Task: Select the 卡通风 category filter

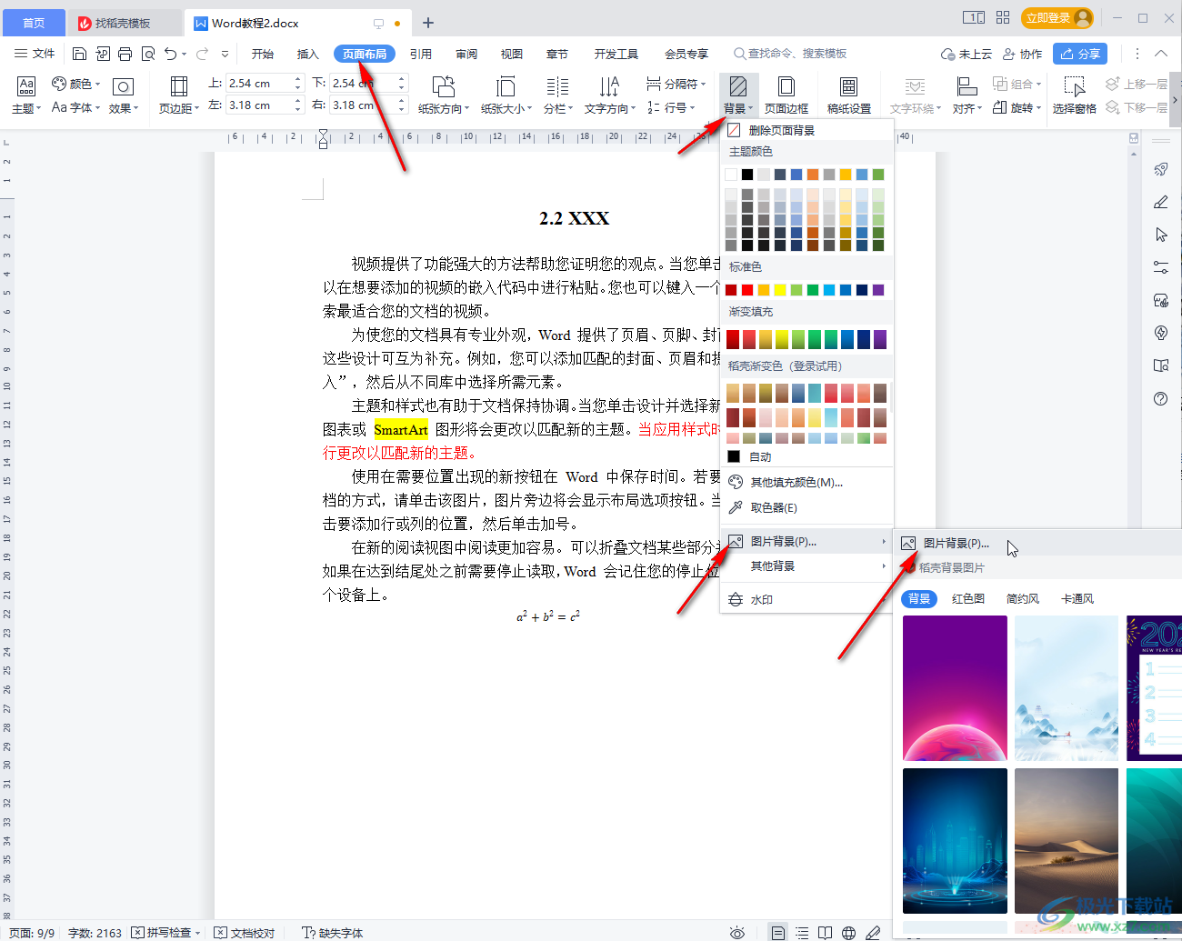Action: coord(1077,598)
